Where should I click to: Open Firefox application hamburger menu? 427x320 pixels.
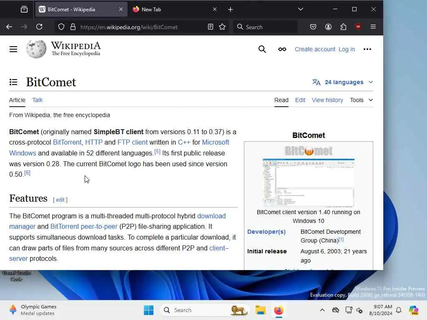click(373, 27)
